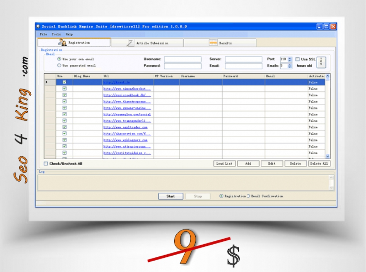Switch to the Registration tab
The image size is (366, 272).
click(x=74, y=43)
